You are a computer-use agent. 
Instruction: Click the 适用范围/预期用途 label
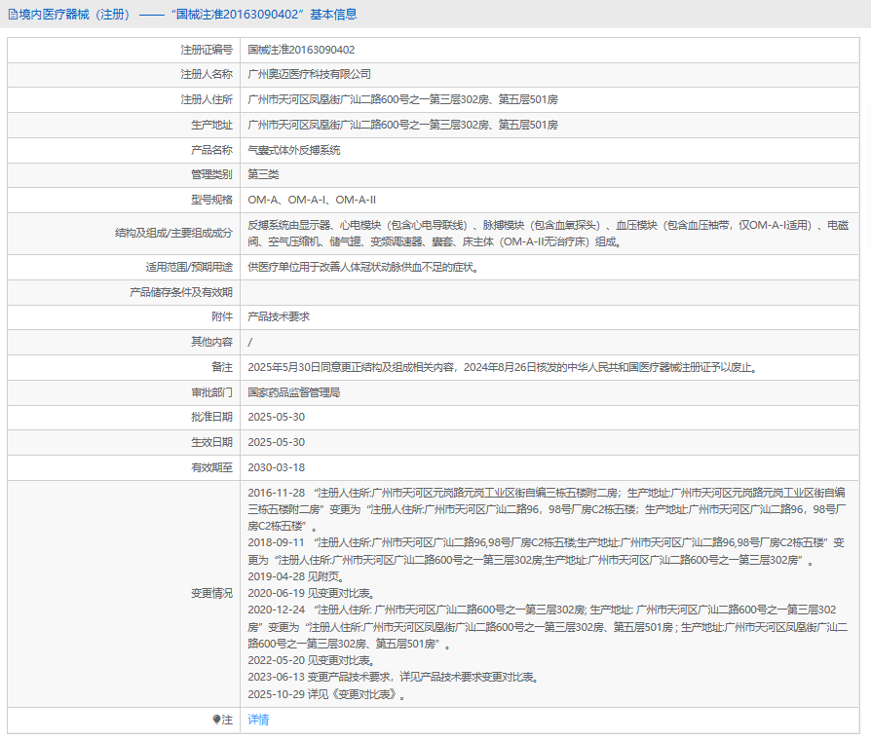click(189, 267)
